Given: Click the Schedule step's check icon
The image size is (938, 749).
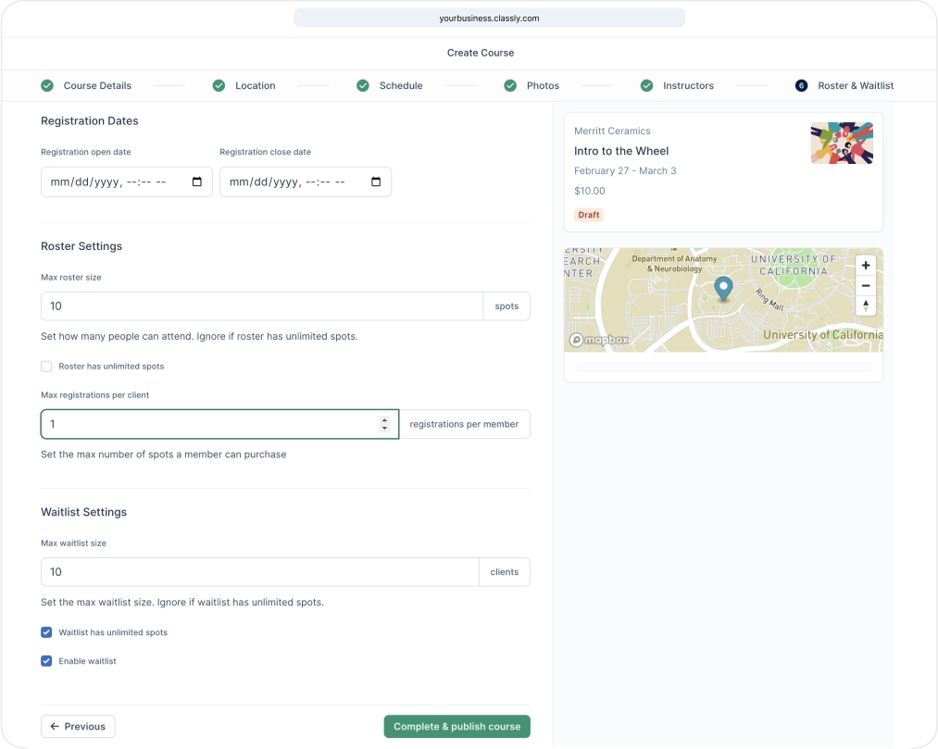Looking at the screenshot, I should 362,85.
